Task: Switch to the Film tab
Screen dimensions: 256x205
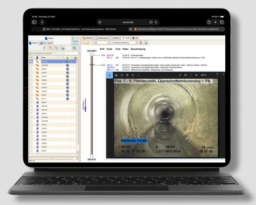Action: 135,38
